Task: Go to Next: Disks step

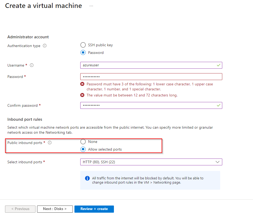Action: [x=55, y=209]
